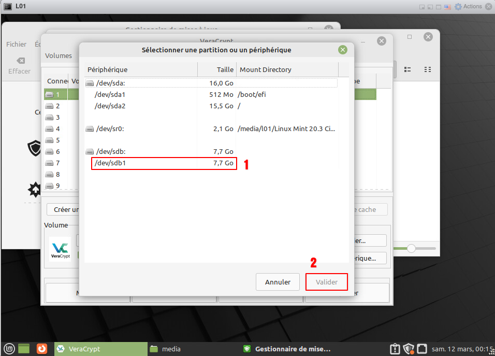Viewport: 495px width, 356px height.
Task: Open the Linux Mint start menu
Action: 8,349
